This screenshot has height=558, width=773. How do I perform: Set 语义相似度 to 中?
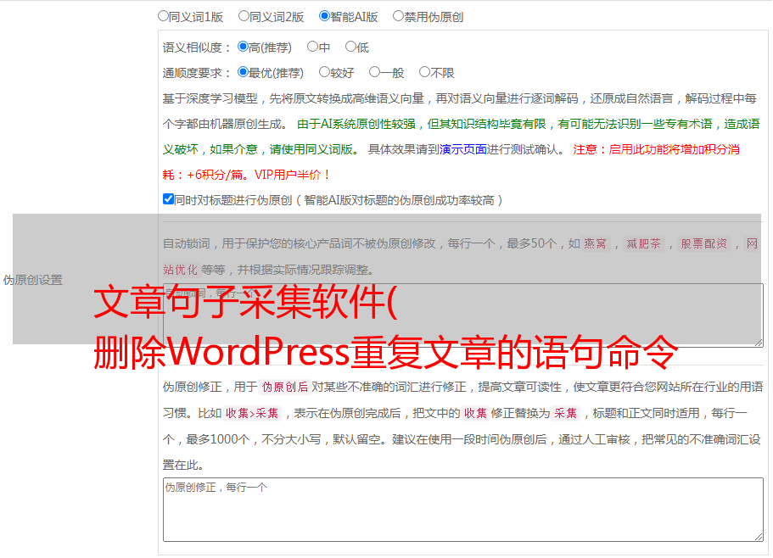[312, 47]
